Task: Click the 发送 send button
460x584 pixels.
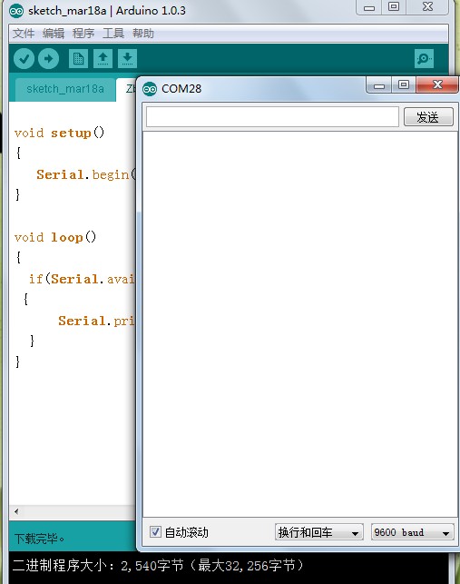Action: (x=428, y=117)
